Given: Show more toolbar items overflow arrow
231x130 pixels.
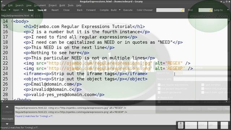Looking at the screenshot, I should point(228,10).
